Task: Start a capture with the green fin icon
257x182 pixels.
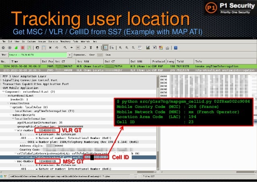Action: coord(16,48)
